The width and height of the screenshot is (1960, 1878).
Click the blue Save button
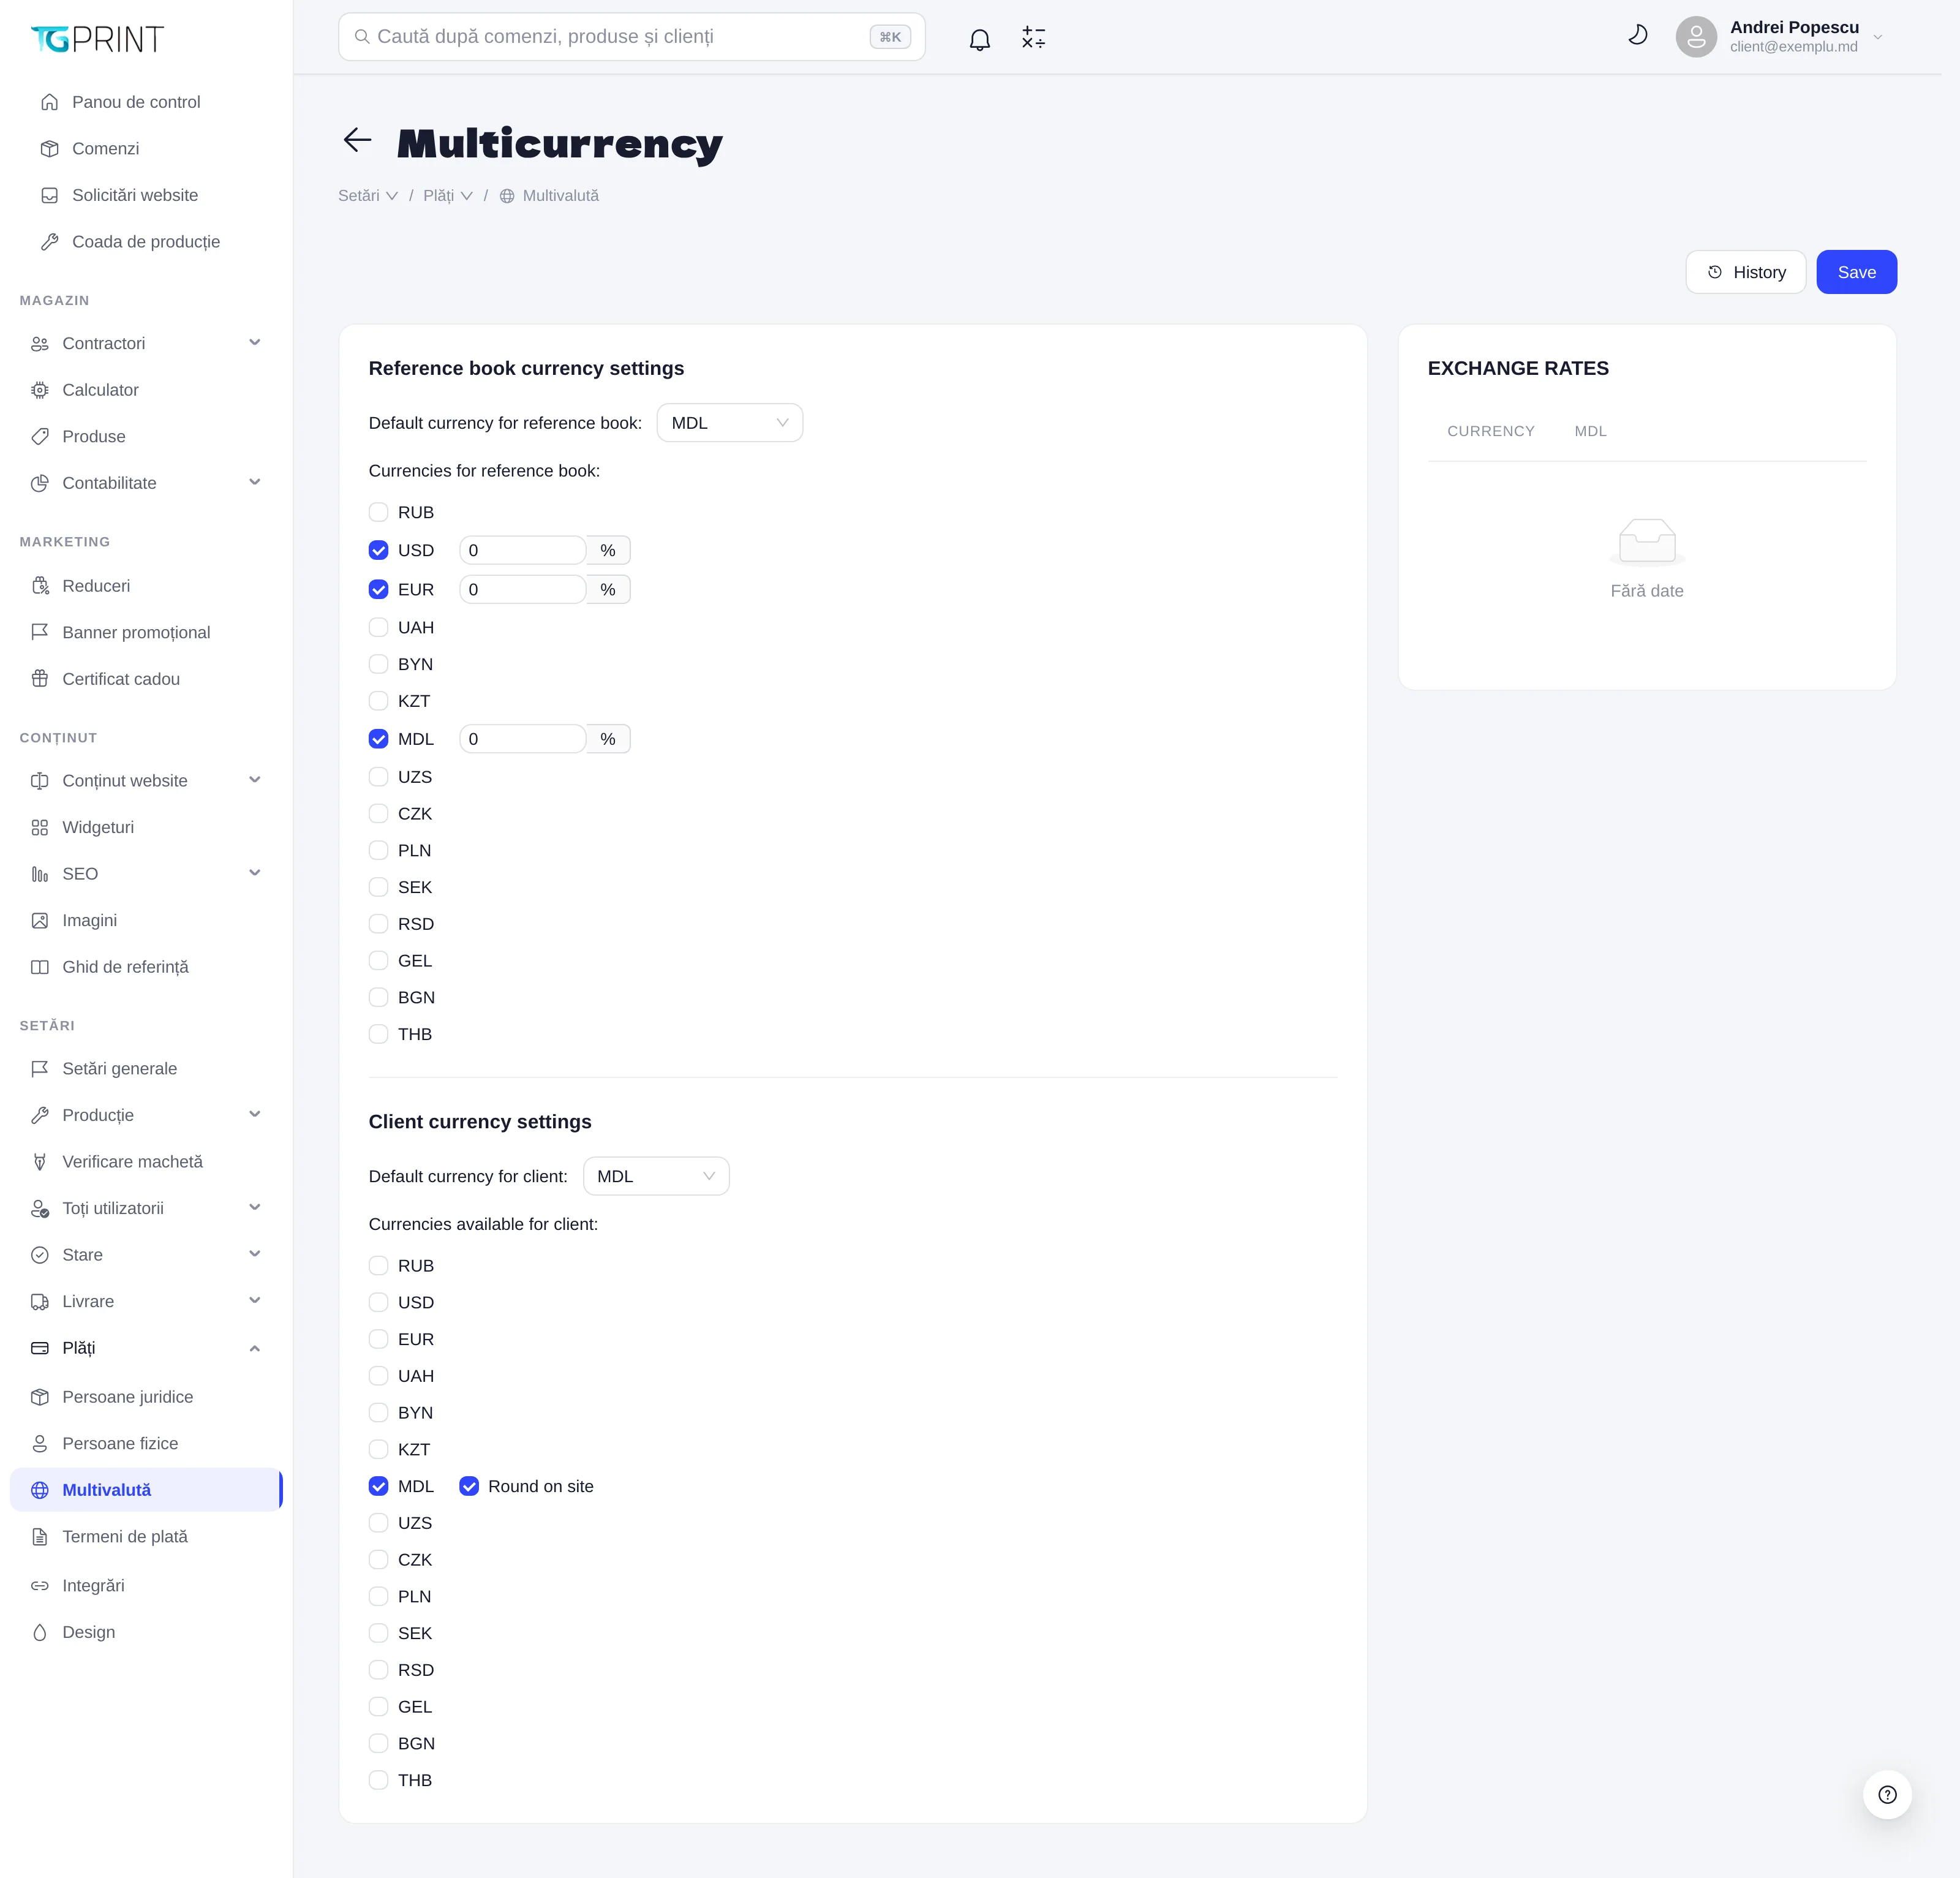click(x=1856, y=272)
